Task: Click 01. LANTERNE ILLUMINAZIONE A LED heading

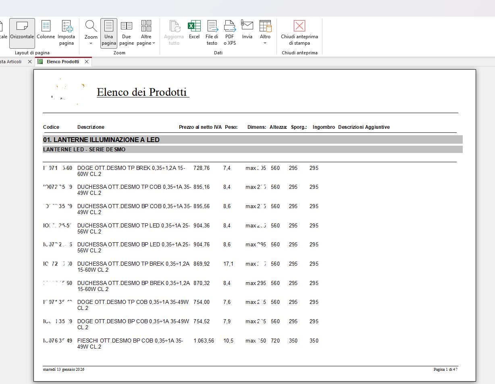Action: 101,140
